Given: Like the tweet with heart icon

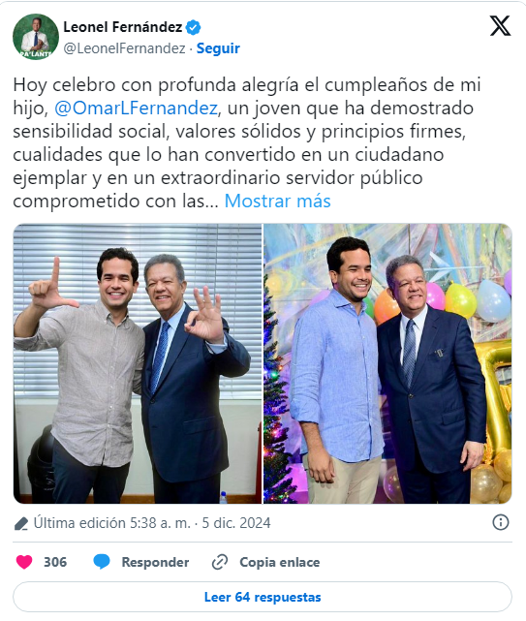Looking at the screenshot, I should pyautogui.click(x=24, y=562).
